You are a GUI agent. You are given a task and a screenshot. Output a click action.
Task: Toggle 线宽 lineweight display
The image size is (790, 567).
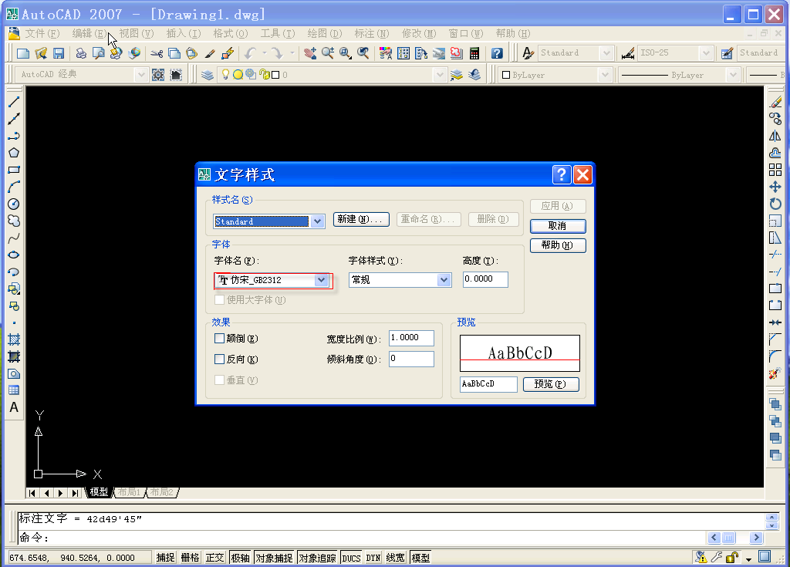click(x=396, y=558)
